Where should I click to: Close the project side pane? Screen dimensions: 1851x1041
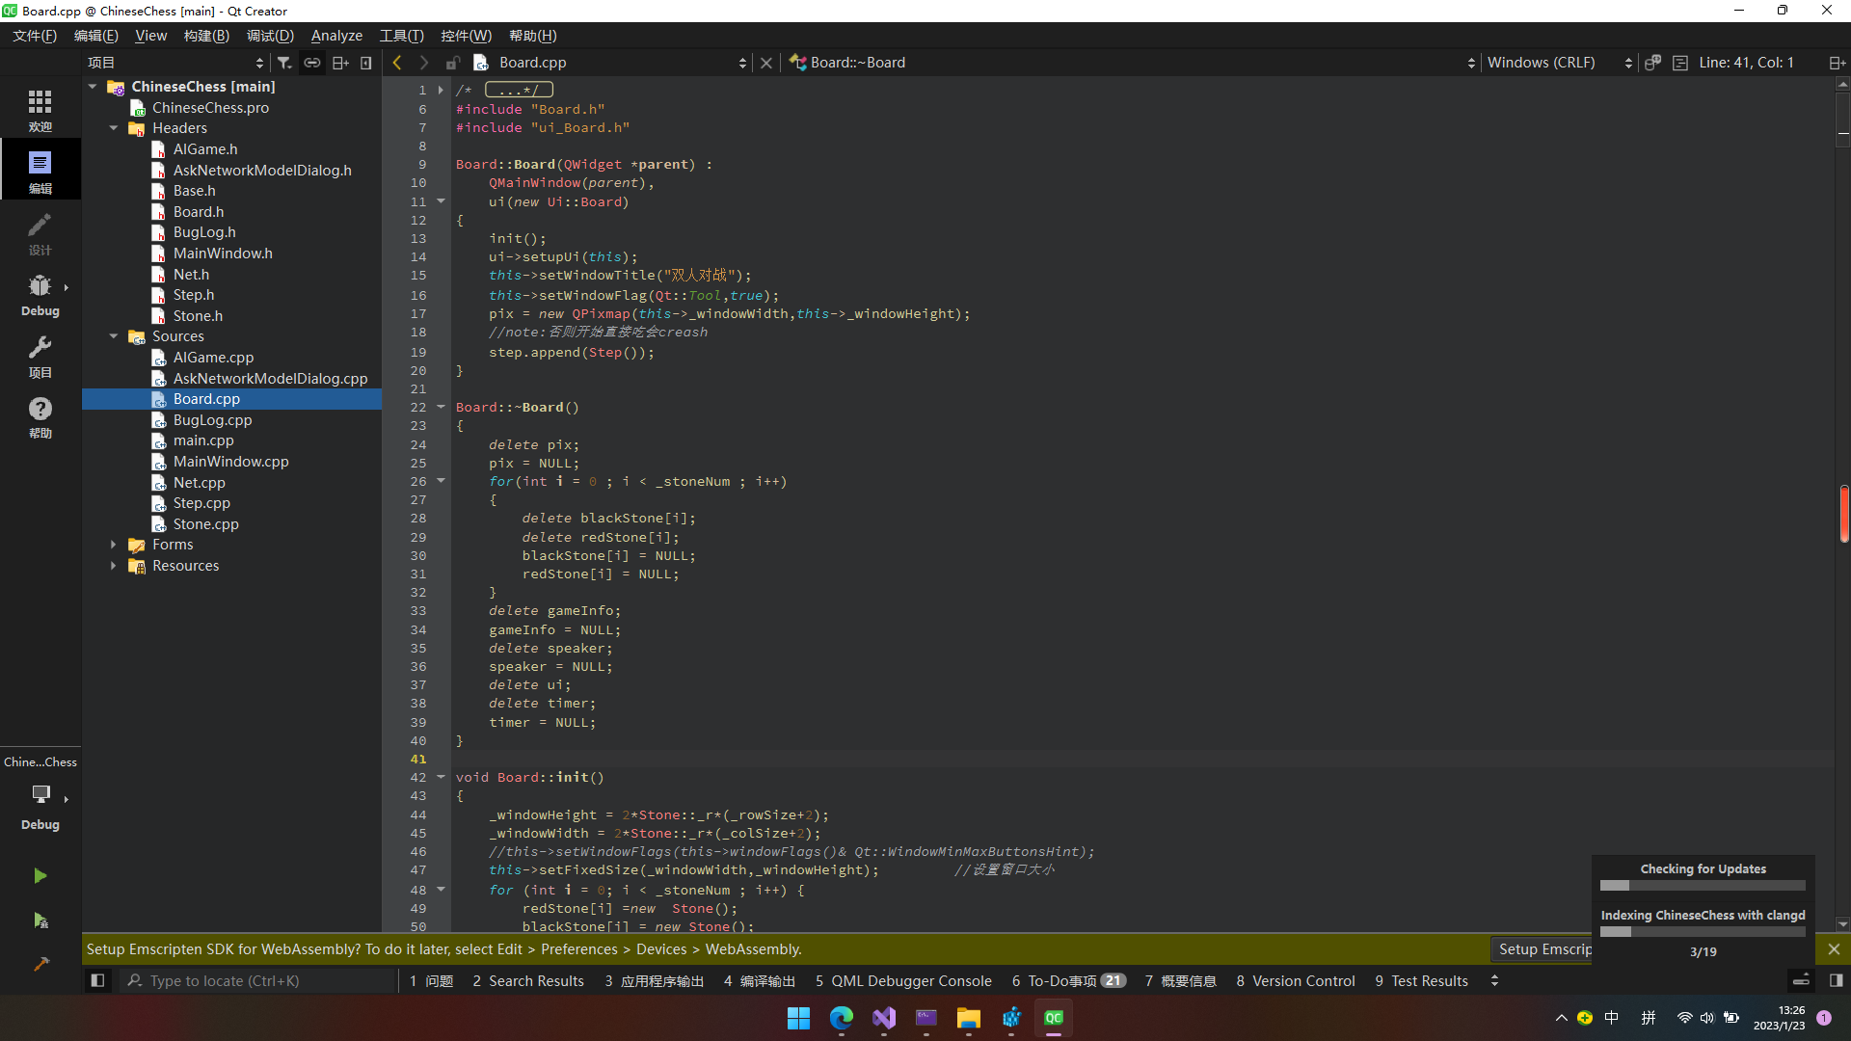(366, 62)
